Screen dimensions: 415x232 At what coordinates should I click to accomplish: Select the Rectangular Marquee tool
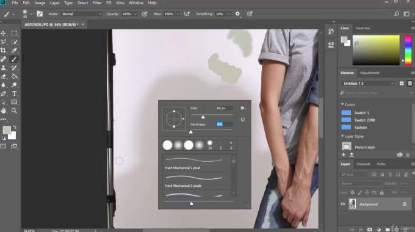[x=14, y=33]
